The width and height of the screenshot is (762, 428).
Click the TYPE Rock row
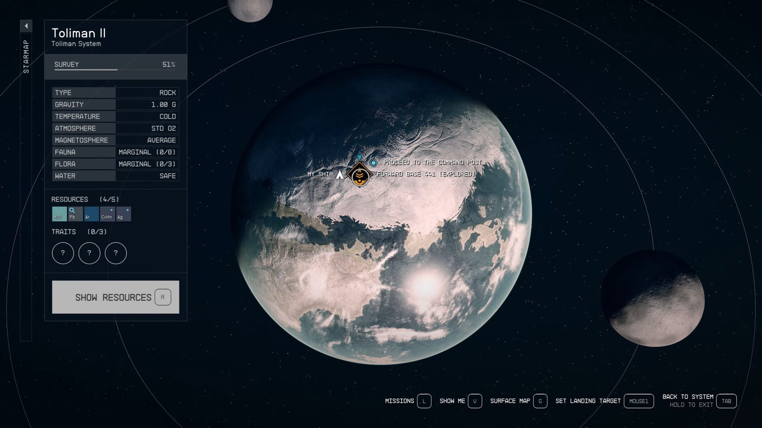(x=116, y=92)
